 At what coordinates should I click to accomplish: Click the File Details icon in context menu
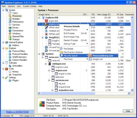point(62,49)
